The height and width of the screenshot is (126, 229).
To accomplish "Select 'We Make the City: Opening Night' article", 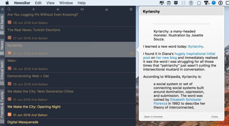I will click(34, 107).
